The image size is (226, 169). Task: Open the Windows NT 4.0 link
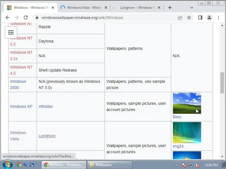21,70
